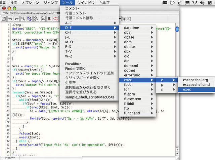Open the ウインドウ menu
Screen dimensions: 215x160
(86, 3)
